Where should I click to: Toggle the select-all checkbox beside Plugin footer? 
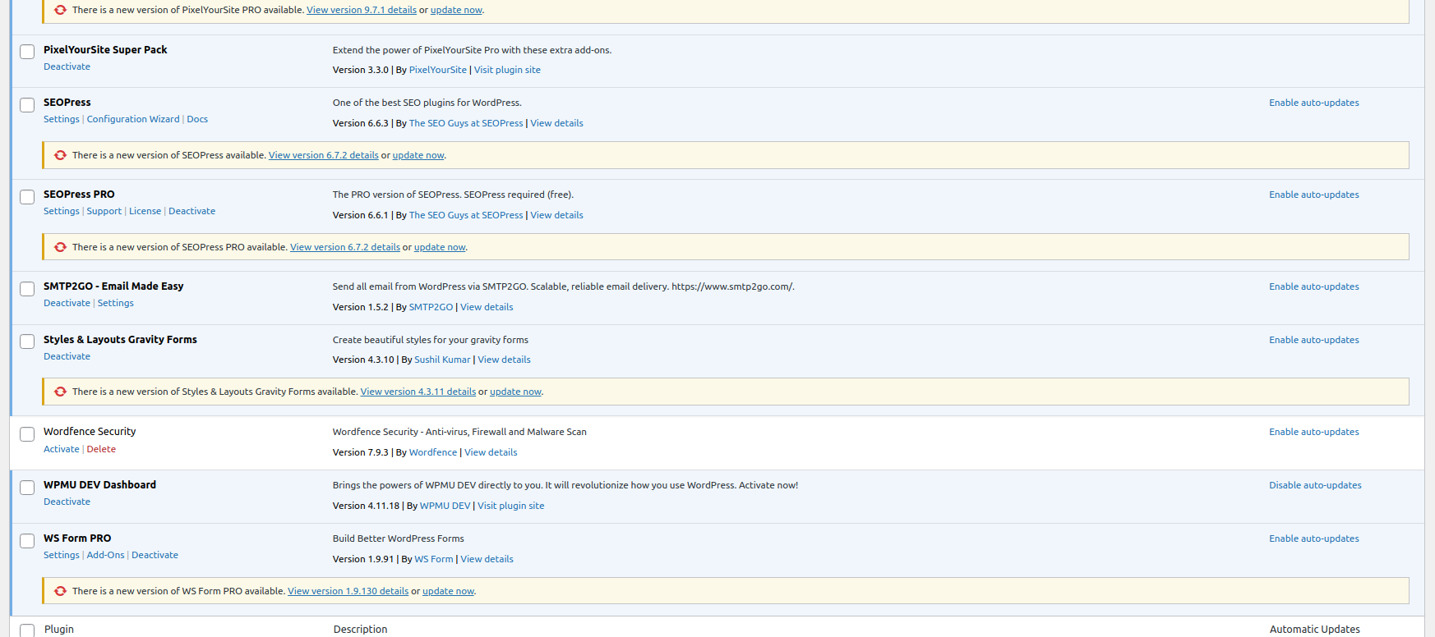[27, 630]
